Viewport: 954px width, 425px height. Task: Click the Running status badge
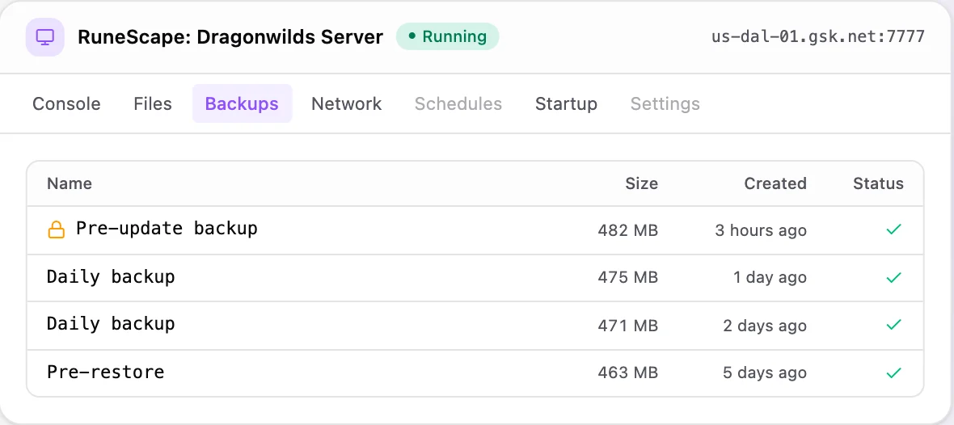pos(447,36)
